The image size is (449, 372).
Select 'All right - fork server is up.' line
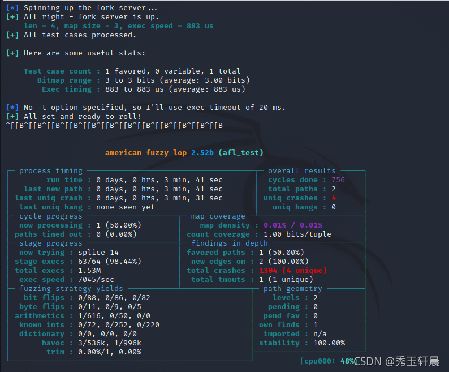coord(82,17)
